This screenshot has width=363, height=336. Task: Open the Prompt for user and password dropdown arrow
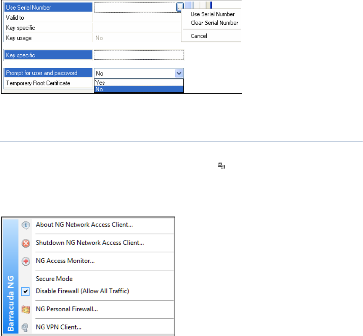click(x=179, y=74)
